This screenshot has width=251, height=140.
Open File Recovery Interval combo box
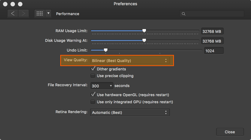102,86
